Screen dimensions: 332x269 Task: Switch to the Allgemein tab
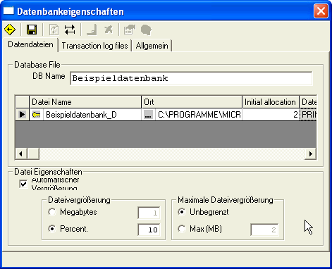[152, 46]
